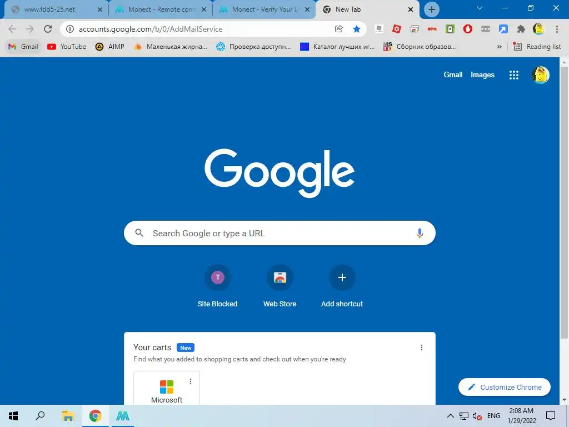Viewport: 569px width, 427px height.
Task: Open Chrome three-dot menu
Action: tap(557, 29)
